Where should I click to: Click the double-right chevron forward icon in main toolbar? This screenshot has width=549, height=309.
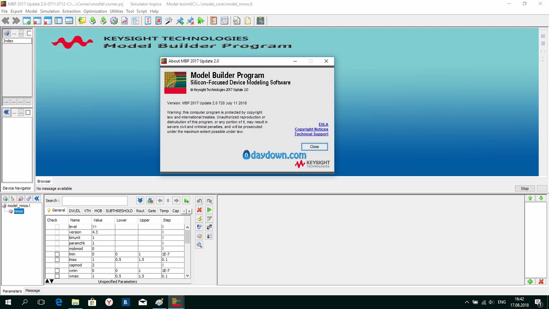(16, 21)
